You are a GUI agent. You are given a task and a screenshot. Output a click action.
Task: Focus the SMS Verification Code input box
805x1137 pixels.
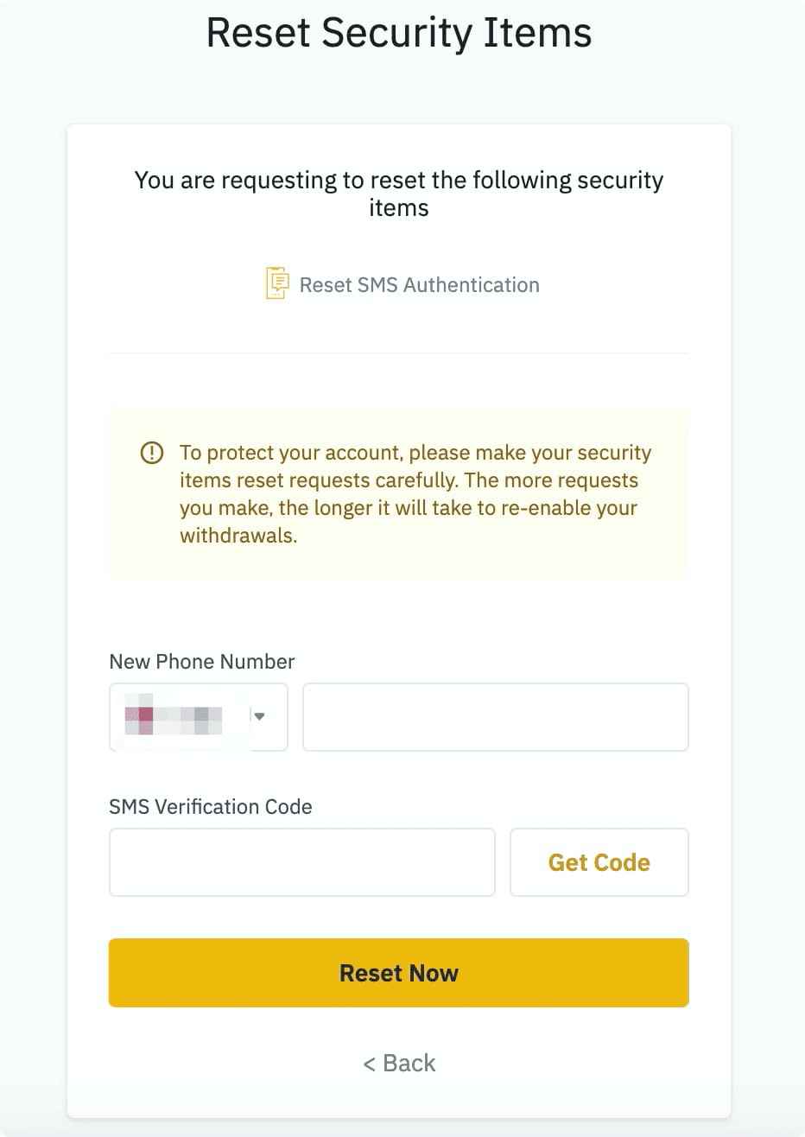[x=301, y=862]
